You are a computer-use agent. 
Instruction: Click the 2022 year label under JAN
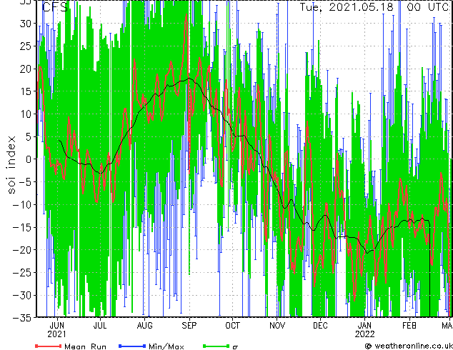pos(364,334)
